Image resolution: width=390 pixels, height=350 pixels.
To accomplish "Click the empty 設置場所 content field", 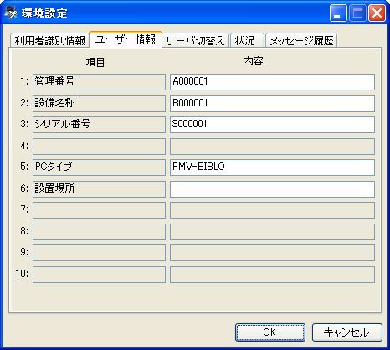I will 272,189.
